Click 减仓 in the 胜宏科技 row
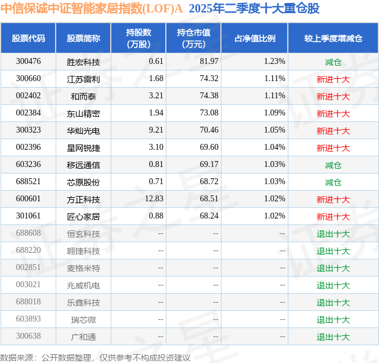Image resolution: width=379 pixels, height=363 pixels. point(333,62)
